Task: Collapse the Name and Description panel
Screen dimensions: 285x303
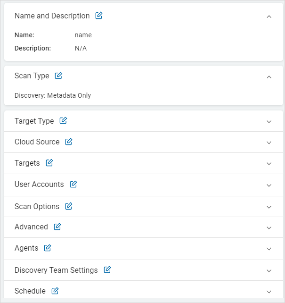Action: pyautogui.click(x=269, y=17)
